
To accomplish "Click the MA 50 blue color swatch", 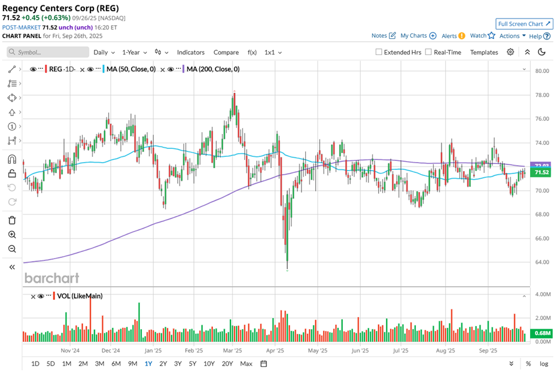I will point(104,69).
